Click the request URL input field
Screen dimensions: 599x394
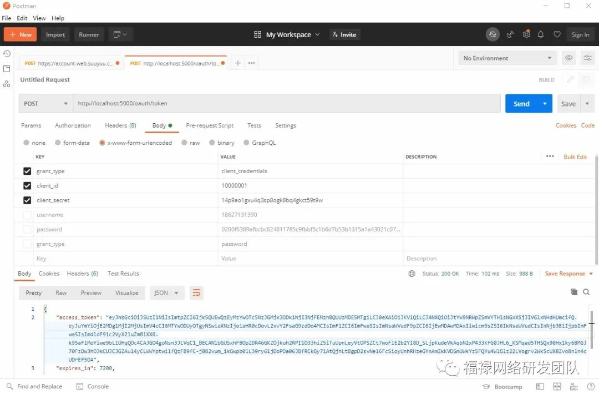[x=287, y=104]
